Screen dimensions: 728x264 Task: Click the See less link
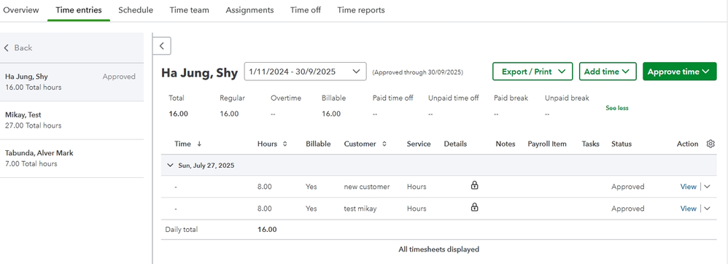pos(617,108)
